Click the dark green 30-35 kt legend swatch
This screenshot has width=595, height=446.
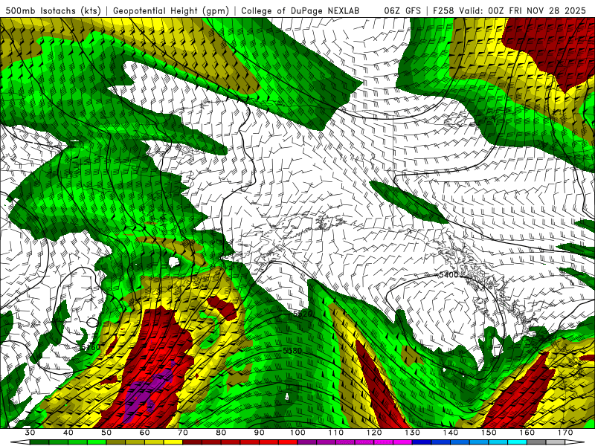click(x=39, y=442)
